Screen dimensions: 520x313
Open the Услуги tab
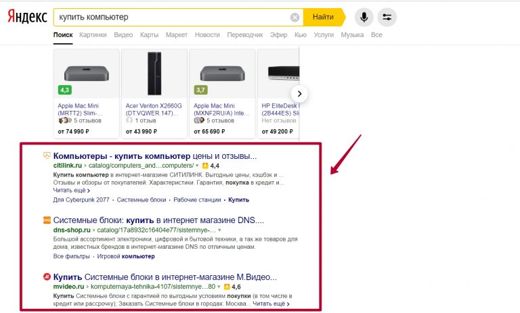click(x=324, y=34)
